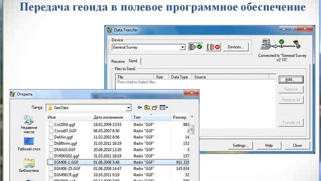Screen dimensions: 321x181
Task: Click the Data Type column header
Action: (x=180, y=77)
